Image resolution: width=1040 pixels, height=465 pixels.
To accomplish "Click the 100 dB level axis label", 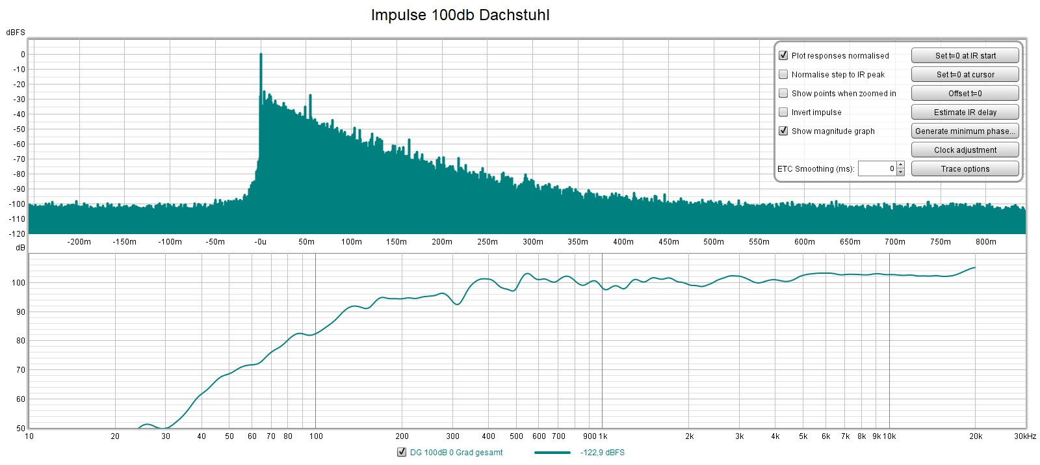I will (17, 283).
